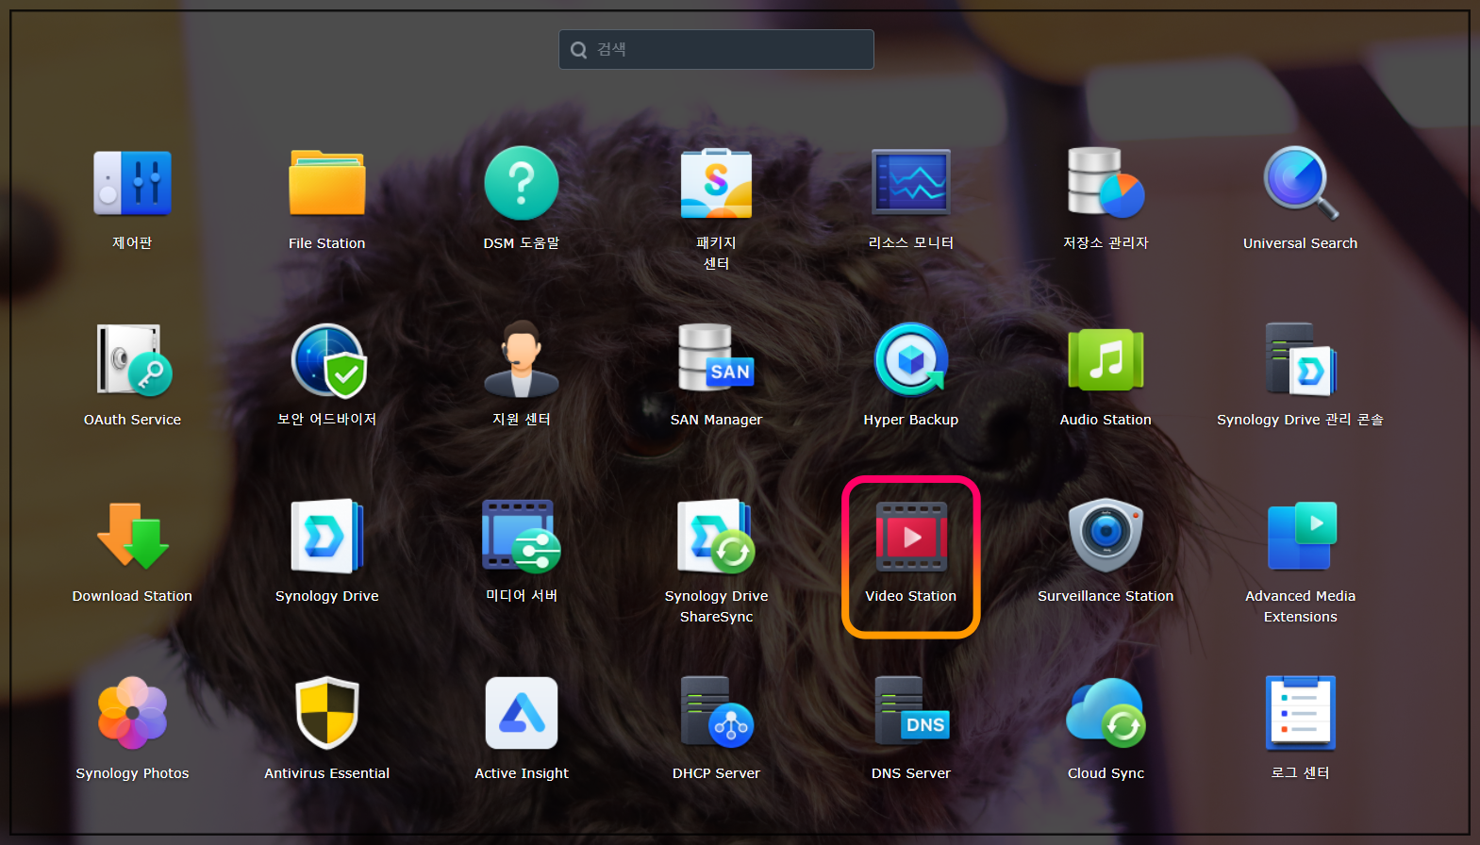
Task: Open Advanced Media Extensions
Action: pyautogui.click(x=1301, y=537)
